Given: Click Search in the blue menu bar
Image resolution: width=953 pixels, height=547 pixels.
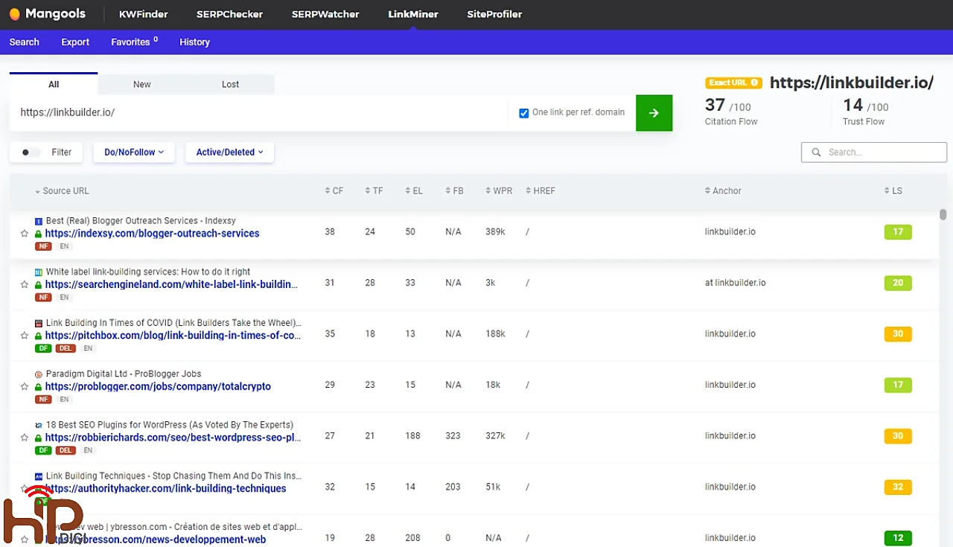Looking at the screenshot, I should (x=25, y=42).
